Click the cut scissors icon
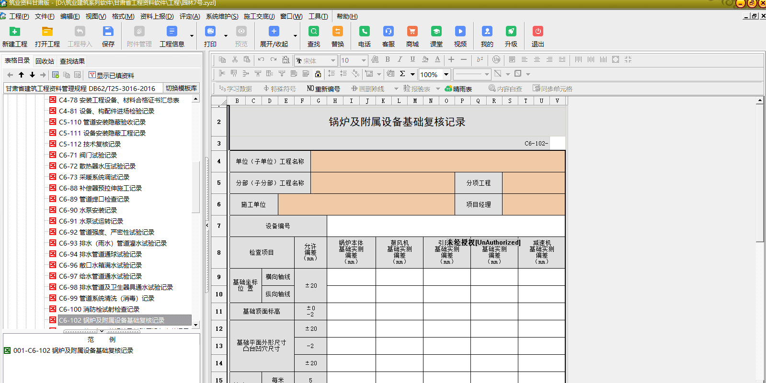The height and width of the screenshot is (383, 766). pos(235,59)
